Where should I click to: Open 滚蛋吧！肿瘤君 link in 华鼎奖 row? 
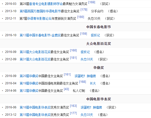85,76
